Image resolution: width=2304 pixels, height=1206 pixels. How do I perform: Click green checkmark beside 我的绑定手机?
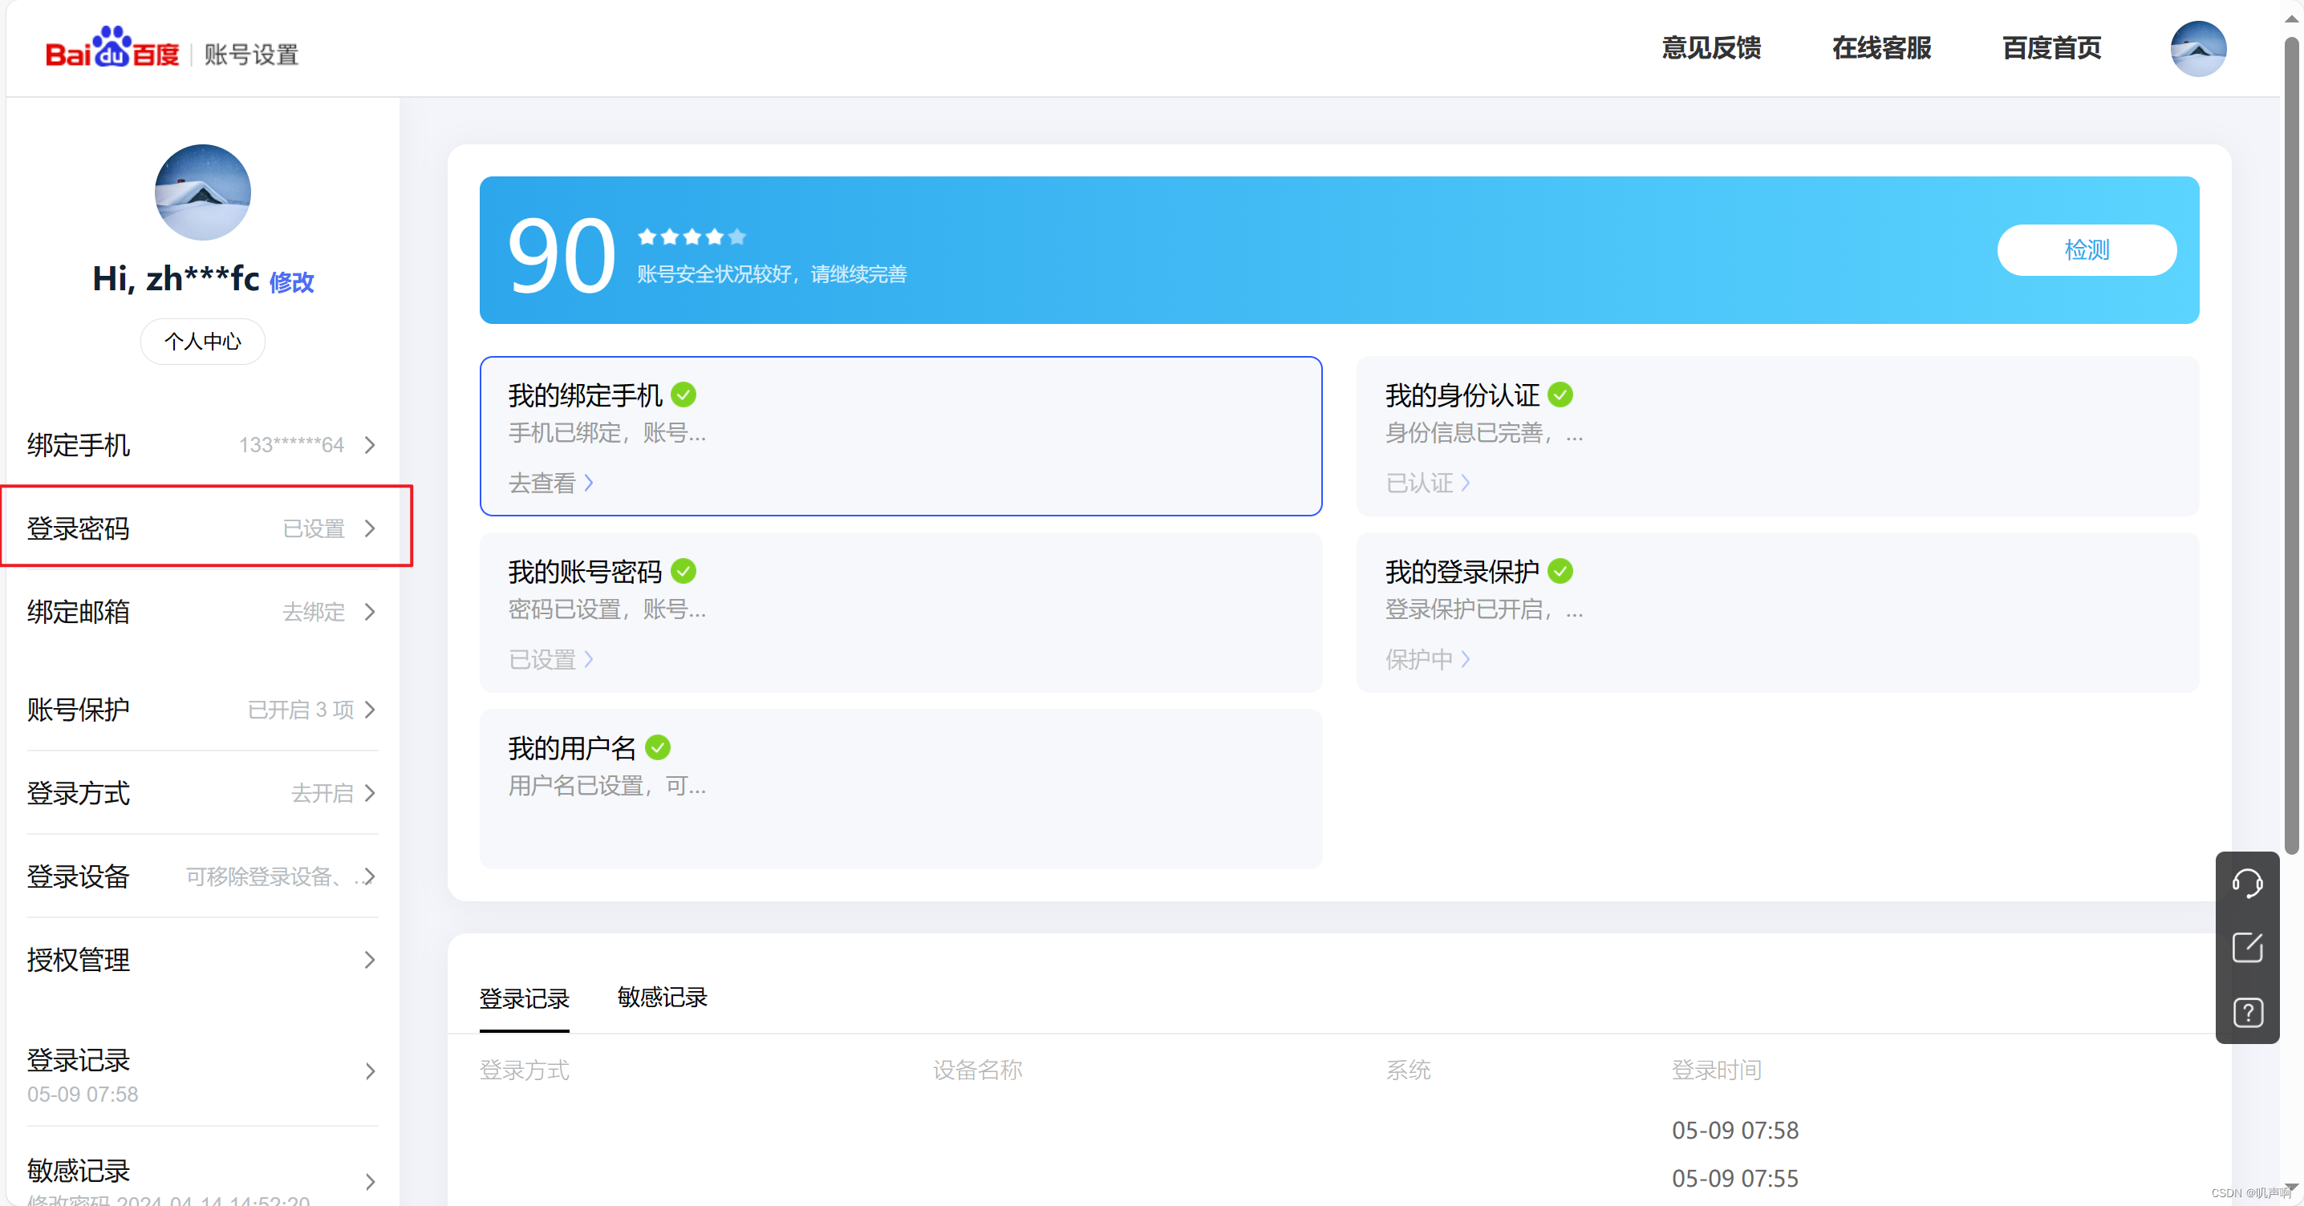click(x=683, y=395)
